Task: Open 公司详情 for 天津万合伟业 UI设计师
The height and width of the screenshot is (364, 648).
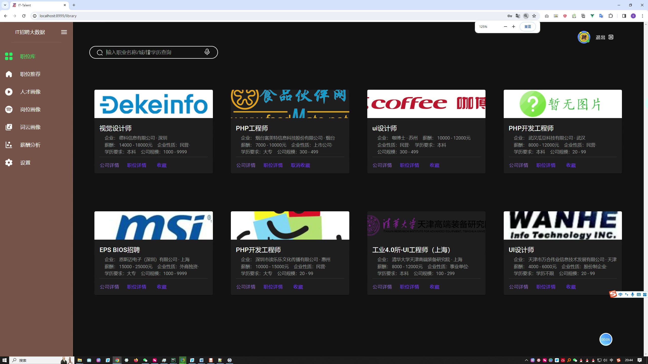Action: coord(519,287)
